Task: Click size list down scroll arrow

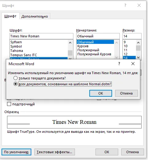Action: click(x=138, y=57)
